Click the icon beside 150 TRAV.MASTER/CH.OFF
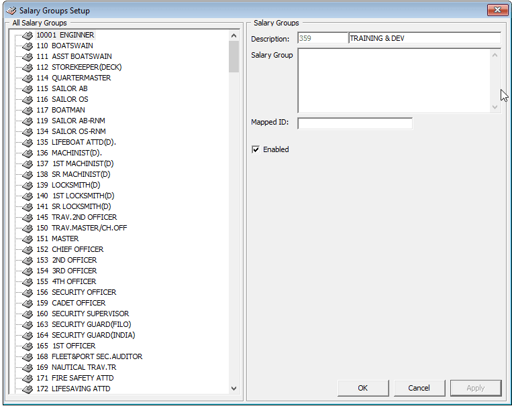Viewport: 512px width, 406px height. [x=28, y=228]
